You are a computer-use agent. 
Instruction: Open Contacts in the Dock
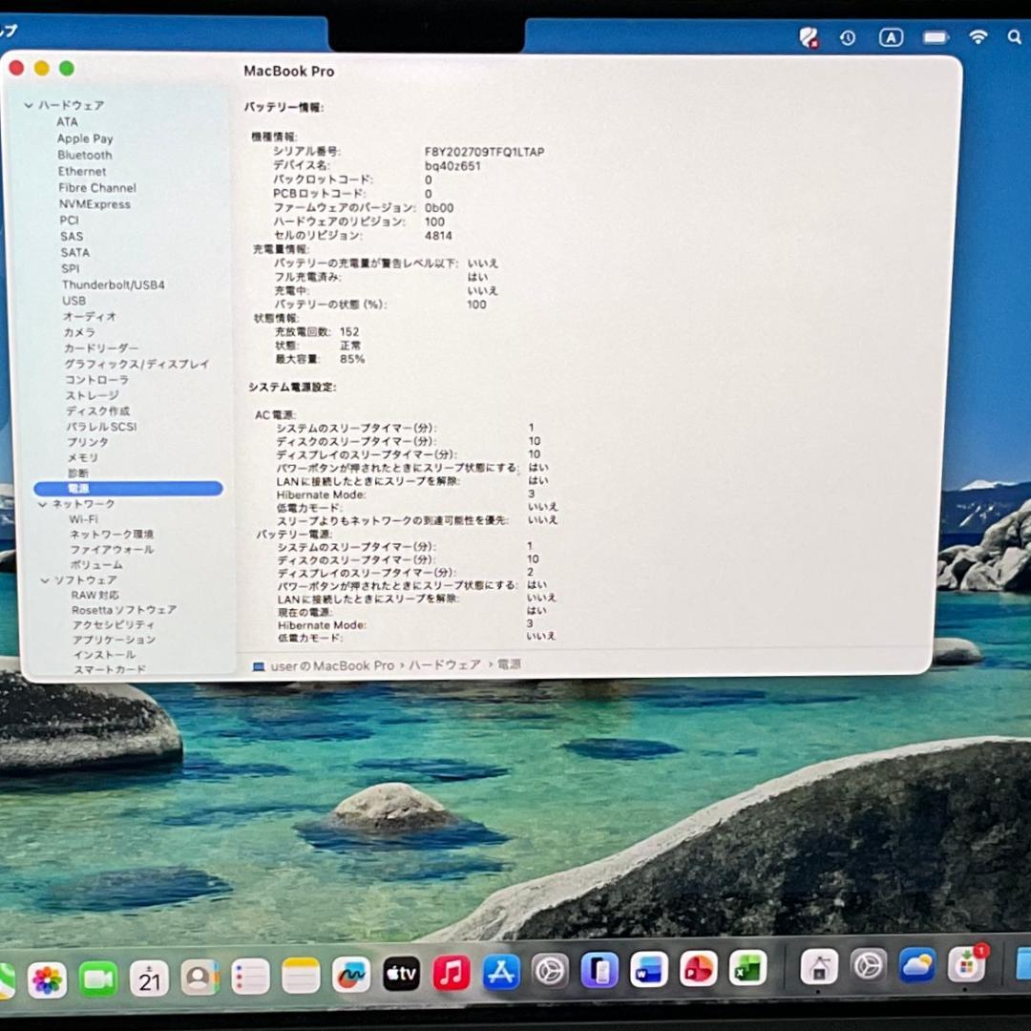click(x=200, y=978)
